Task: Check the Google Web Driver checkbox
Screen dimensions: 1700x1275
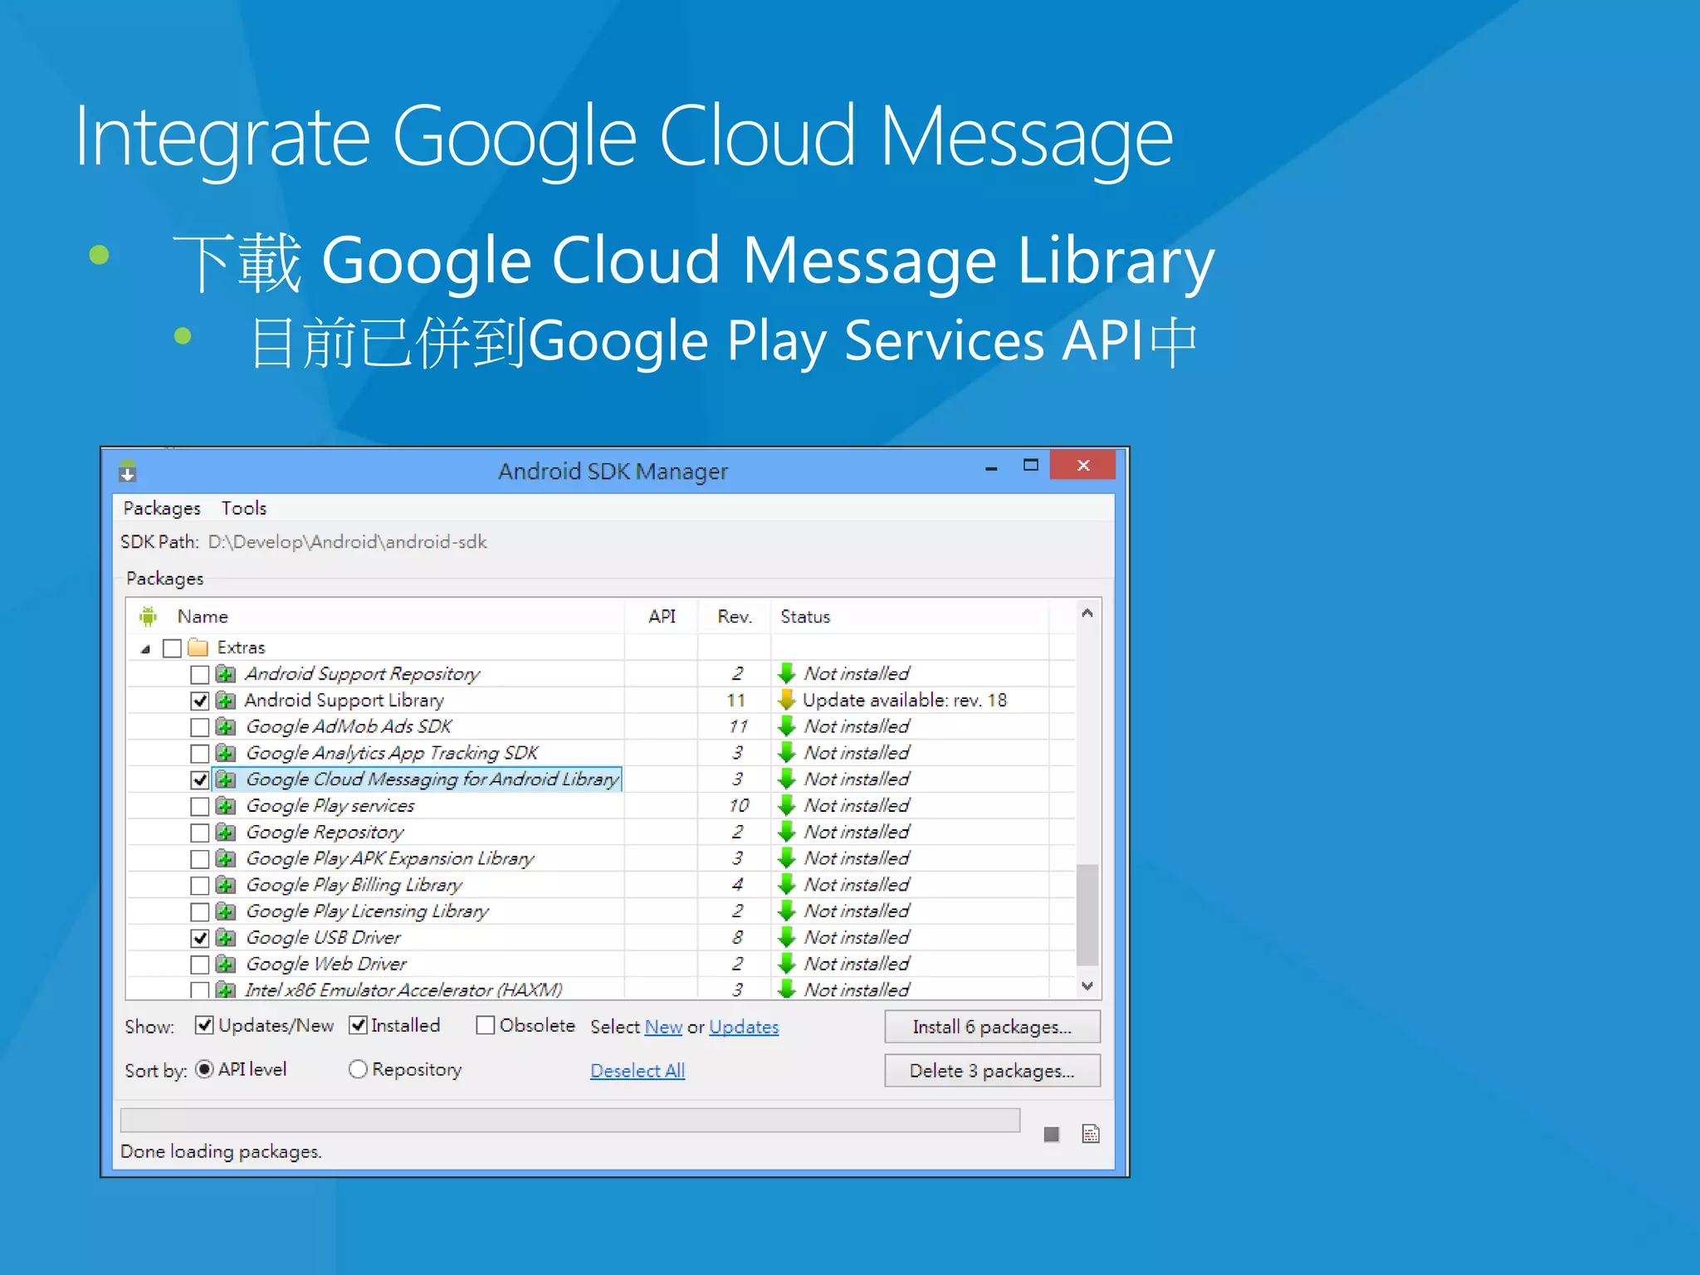Action: pyautogui.click(x=199, y=965)
